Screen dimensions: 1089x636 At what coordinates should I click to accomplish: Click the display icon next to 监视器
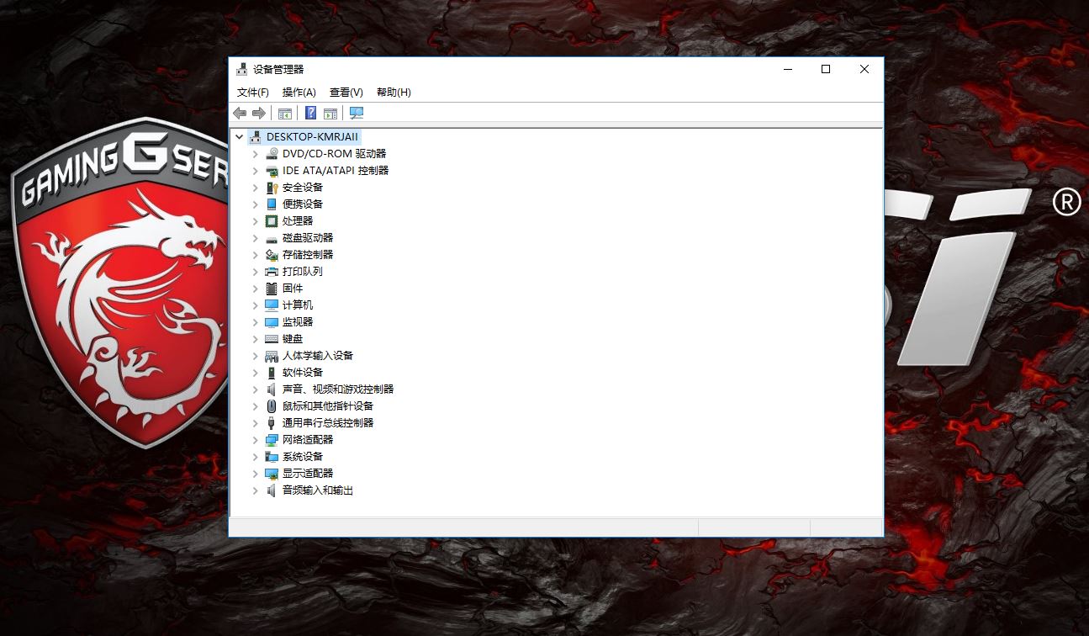[272, 321]
